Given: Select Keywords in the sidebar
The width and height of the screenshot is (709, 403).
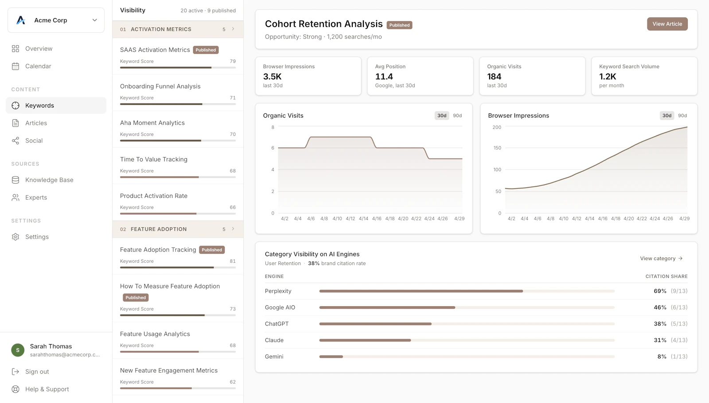Looking at the screenshot, I should point(56,105).
